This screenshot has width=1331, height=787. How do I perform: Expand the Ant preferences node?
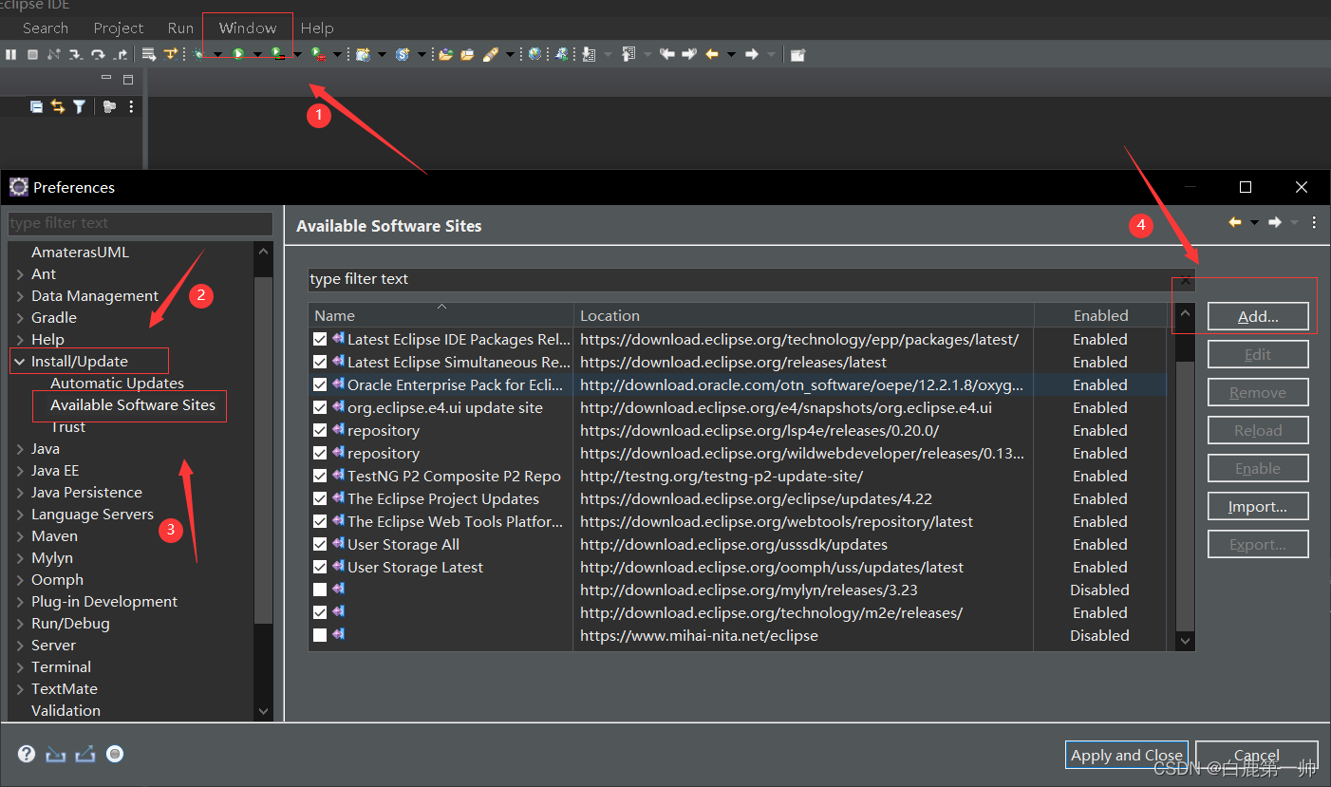point(20,274)
